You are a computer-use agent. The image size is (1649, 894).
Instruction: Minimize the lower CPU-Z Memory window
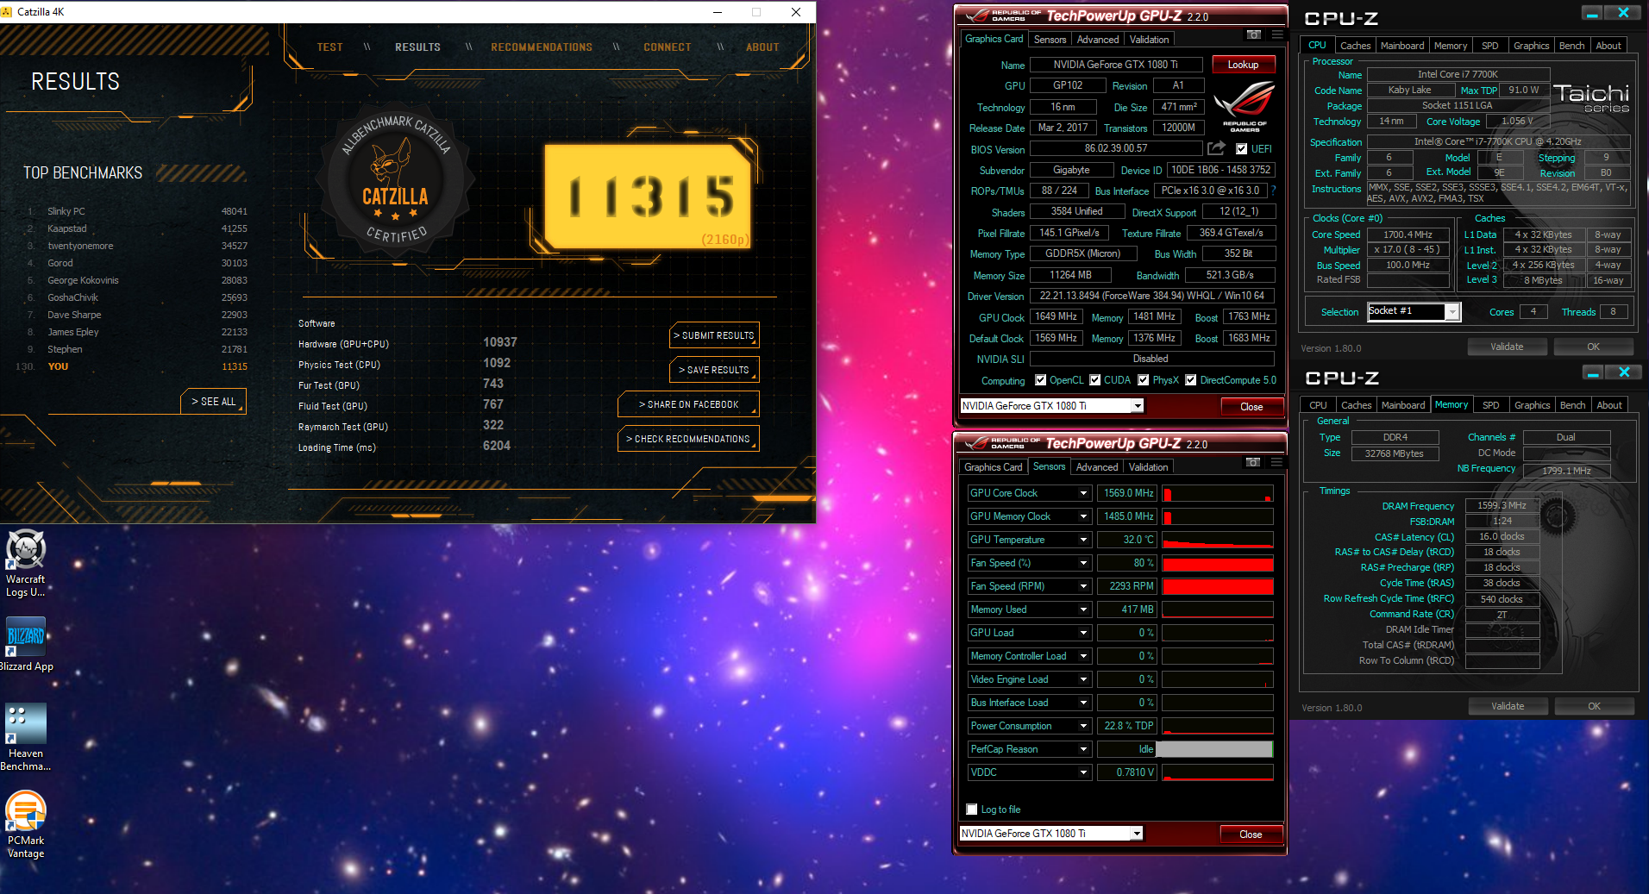coord(1593,372)
